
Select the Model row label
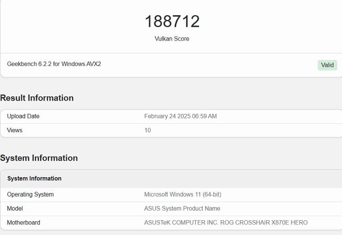(16, 208)
